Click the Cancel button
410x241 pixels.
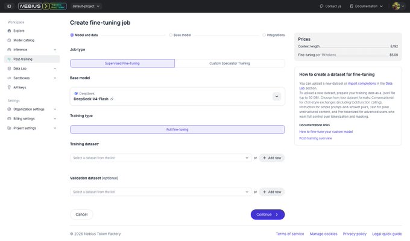click(81, 215)
